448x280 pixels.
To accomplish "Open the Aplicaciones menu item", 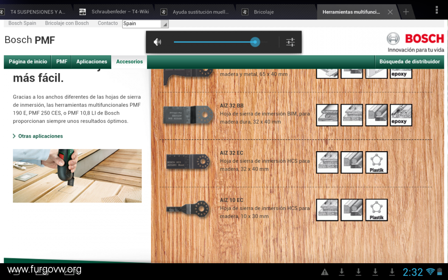I will 91,62.
